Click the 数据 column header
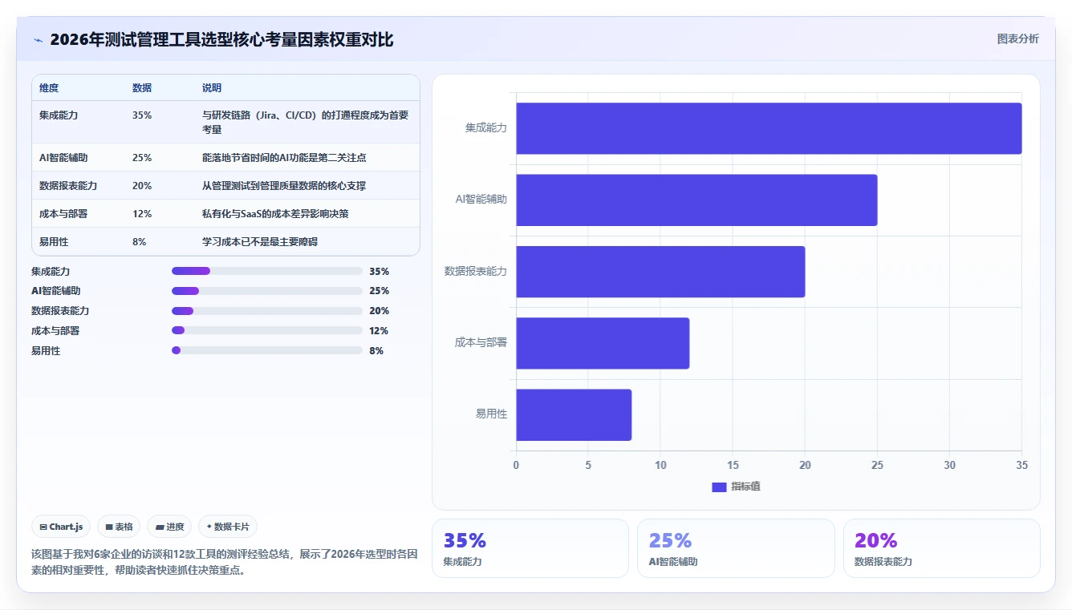The image size is (1072, 610). (142, 88)
